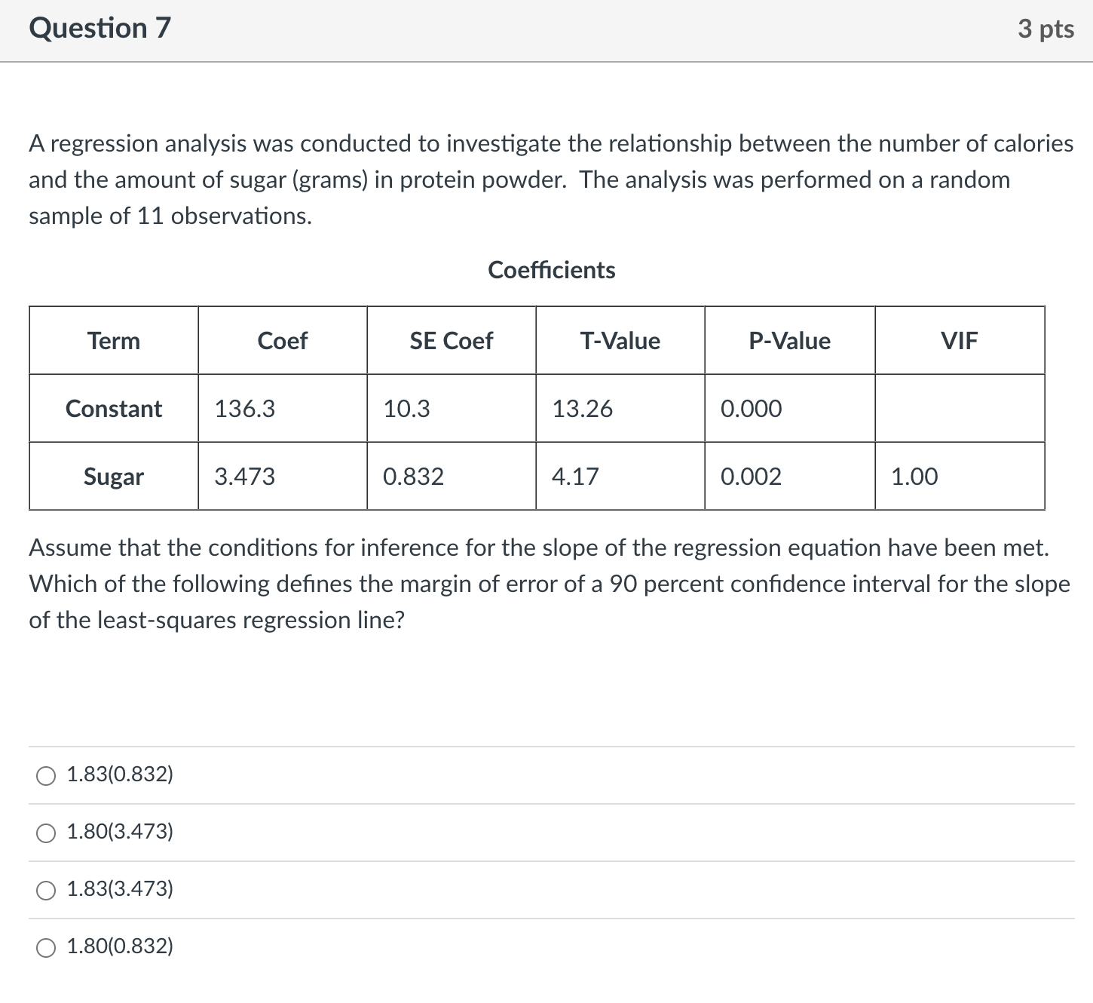Viewport: 1093px width, 1003px height.
Task: Click the P-Value column header
Action: [789, 340]
